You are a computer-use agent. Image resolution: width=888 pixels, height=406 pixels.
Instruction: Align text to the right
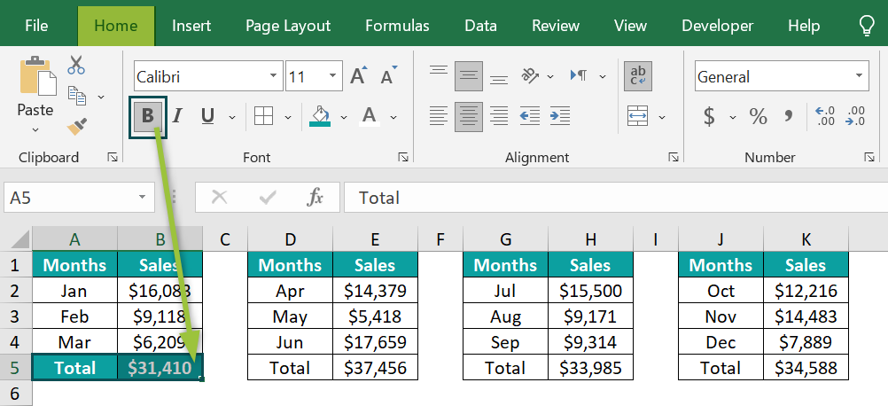[498, 116]
